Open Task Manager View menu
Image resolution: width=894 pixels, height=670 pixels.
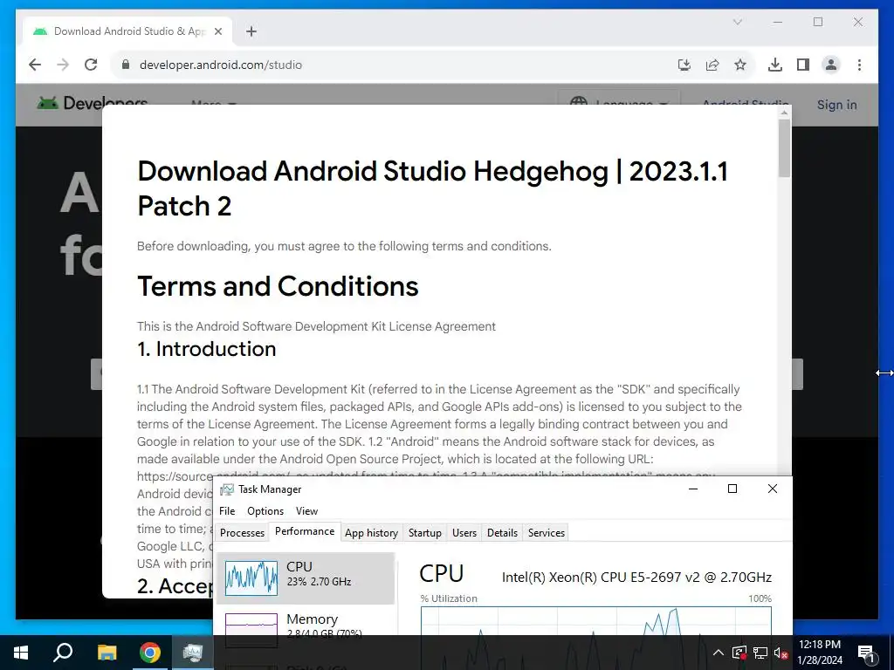coord(306,511)
